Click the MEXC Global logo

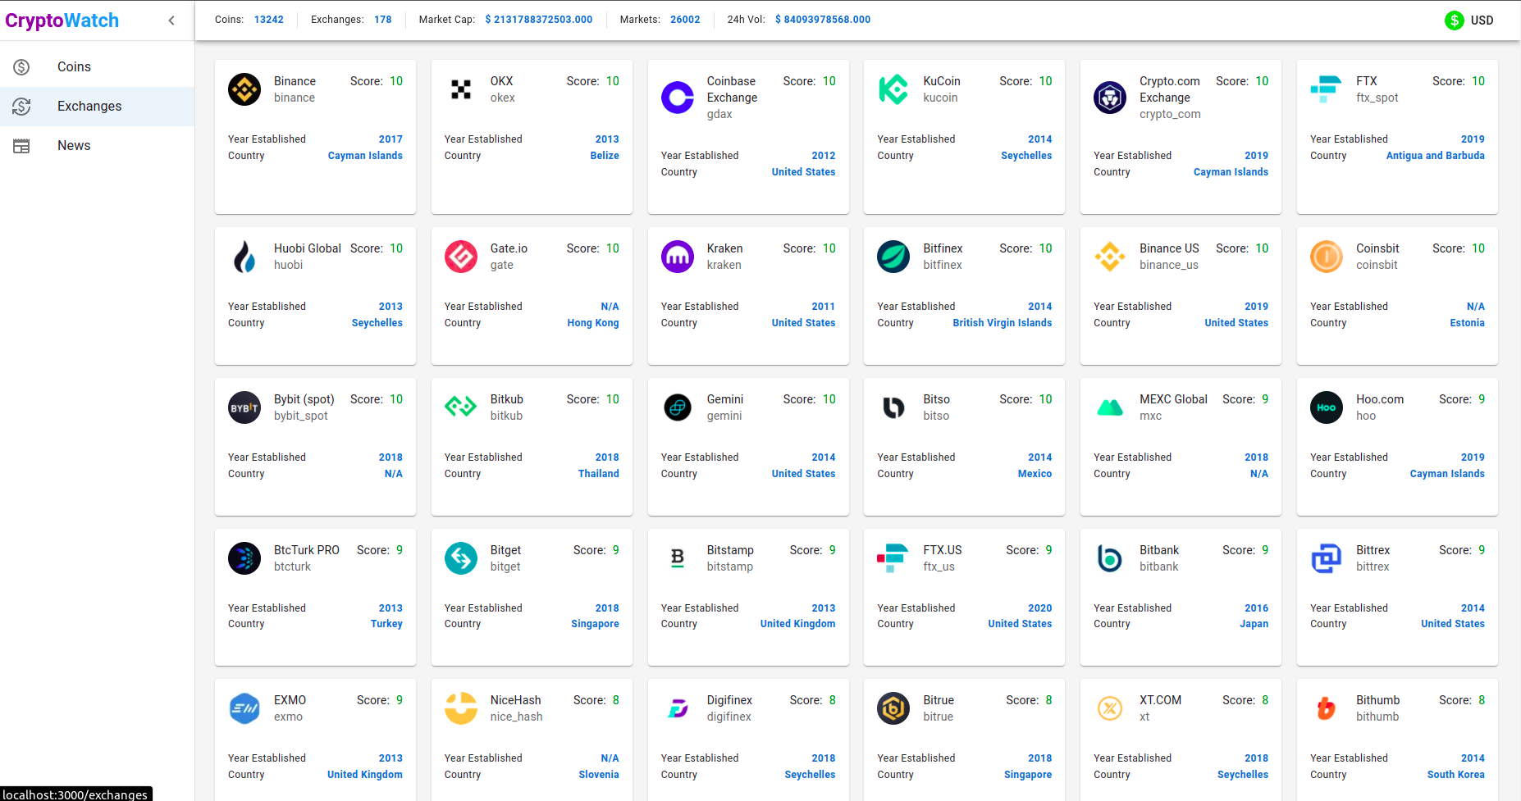coord(1110,407)
